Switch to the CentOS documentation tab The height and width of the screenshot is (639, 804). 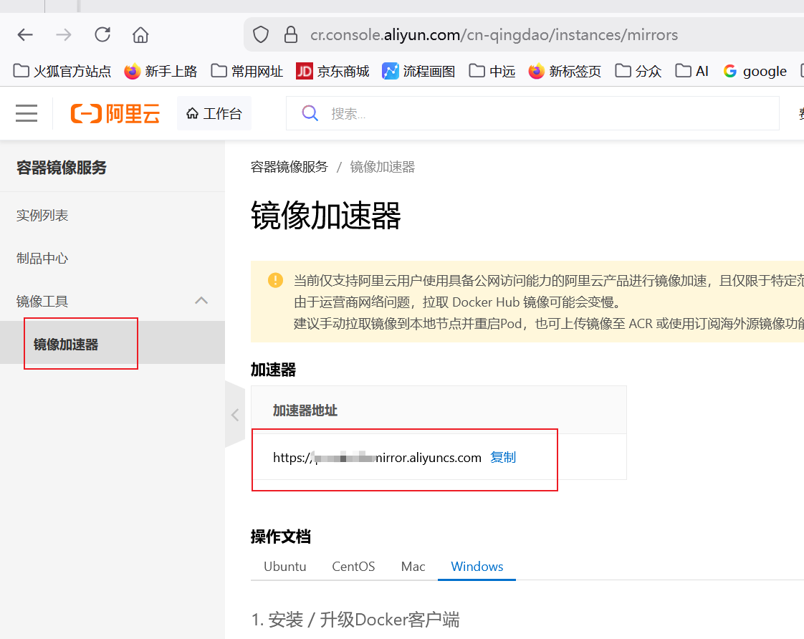353,566
